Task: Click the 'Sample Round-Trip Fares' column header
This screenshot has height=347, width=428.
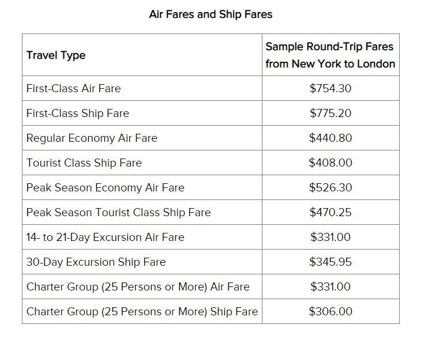Action: pyautogui.click(x=331, y=55)
